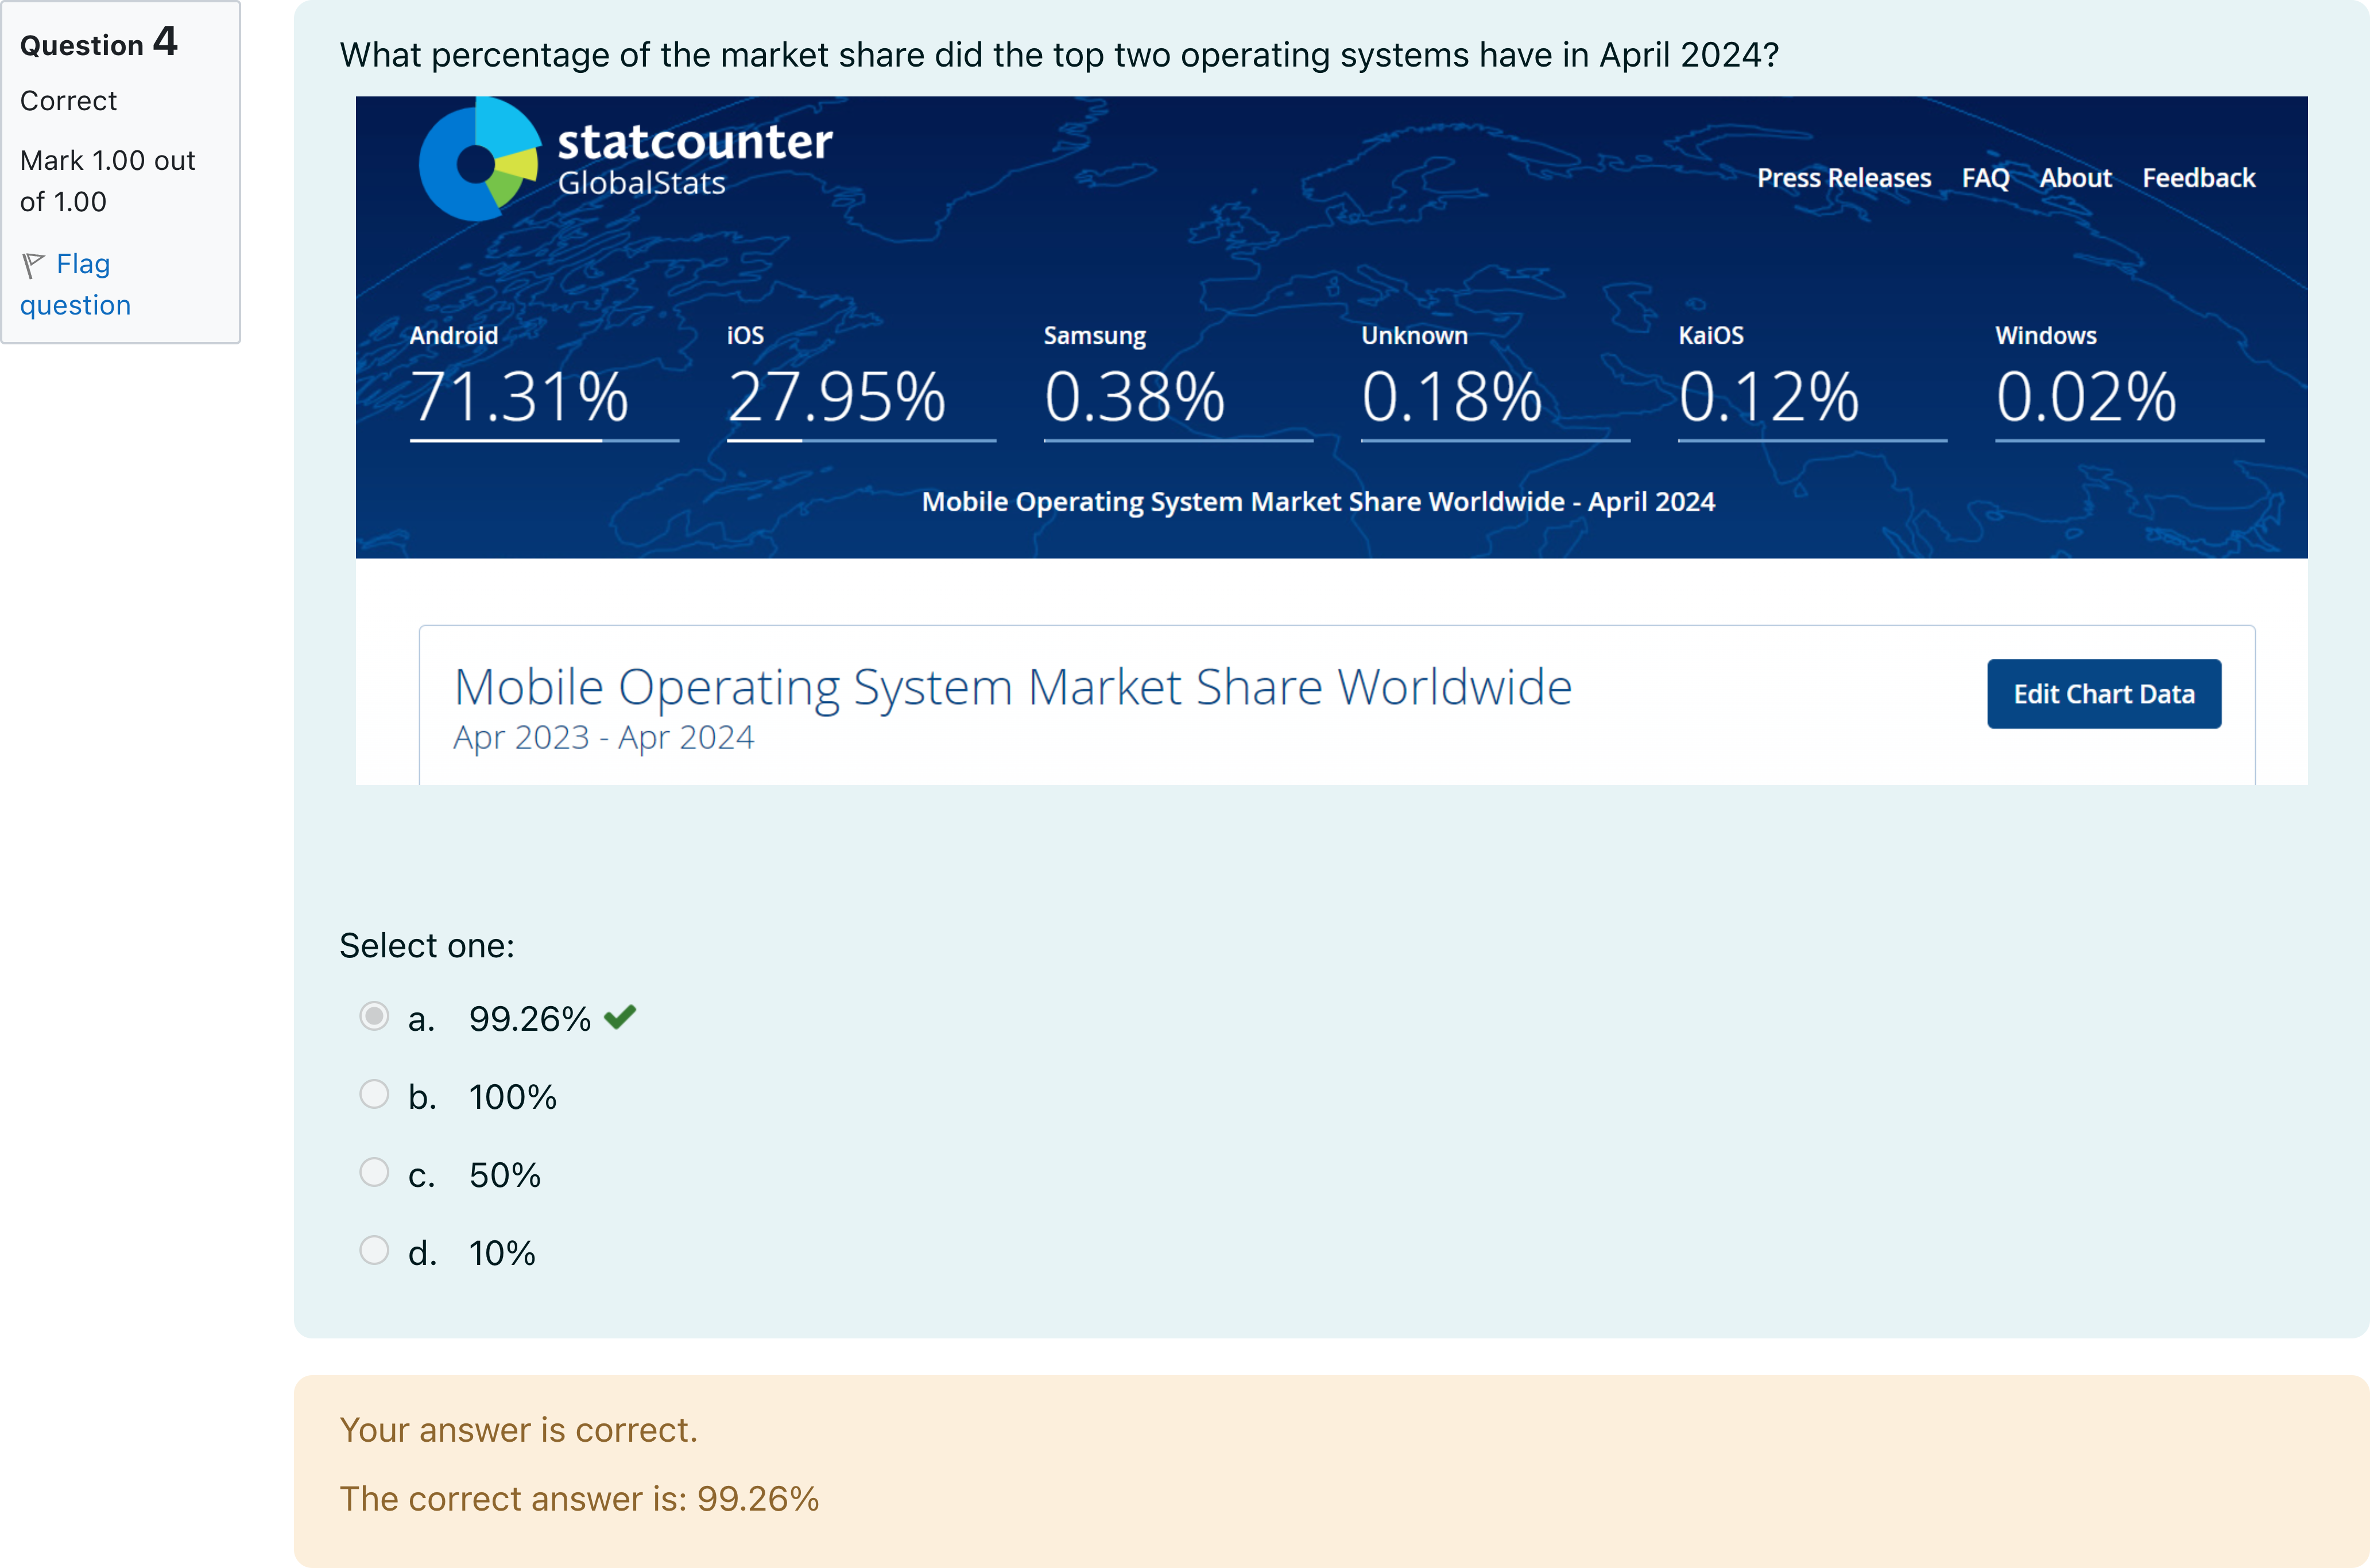The width and height of the screenshot is (2370, 1568).
Task: Open the Press Releases link
Action: (x=1844, y=178)
